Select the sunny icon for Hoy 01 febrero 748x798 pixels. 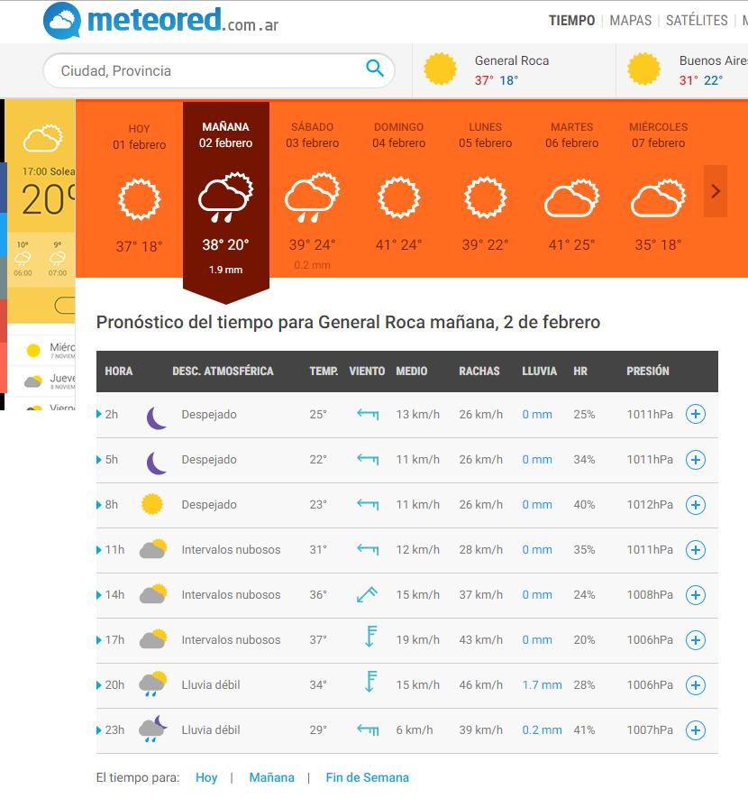click(x=139, y=198)
